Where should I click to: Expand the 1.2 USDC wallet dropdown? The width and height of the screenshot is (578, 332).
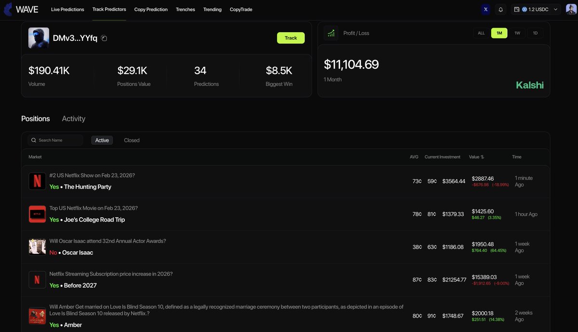(555, 9)
